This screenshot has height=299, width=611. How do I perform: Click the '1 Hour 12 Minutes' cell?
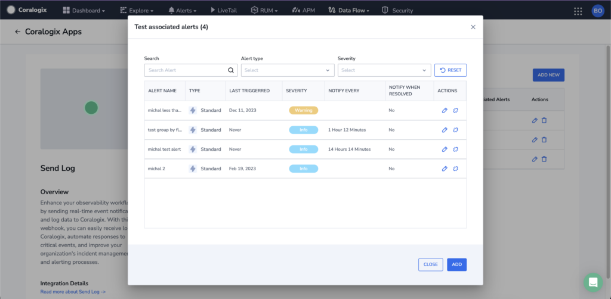pyautogui.click(x=347, y=130)
